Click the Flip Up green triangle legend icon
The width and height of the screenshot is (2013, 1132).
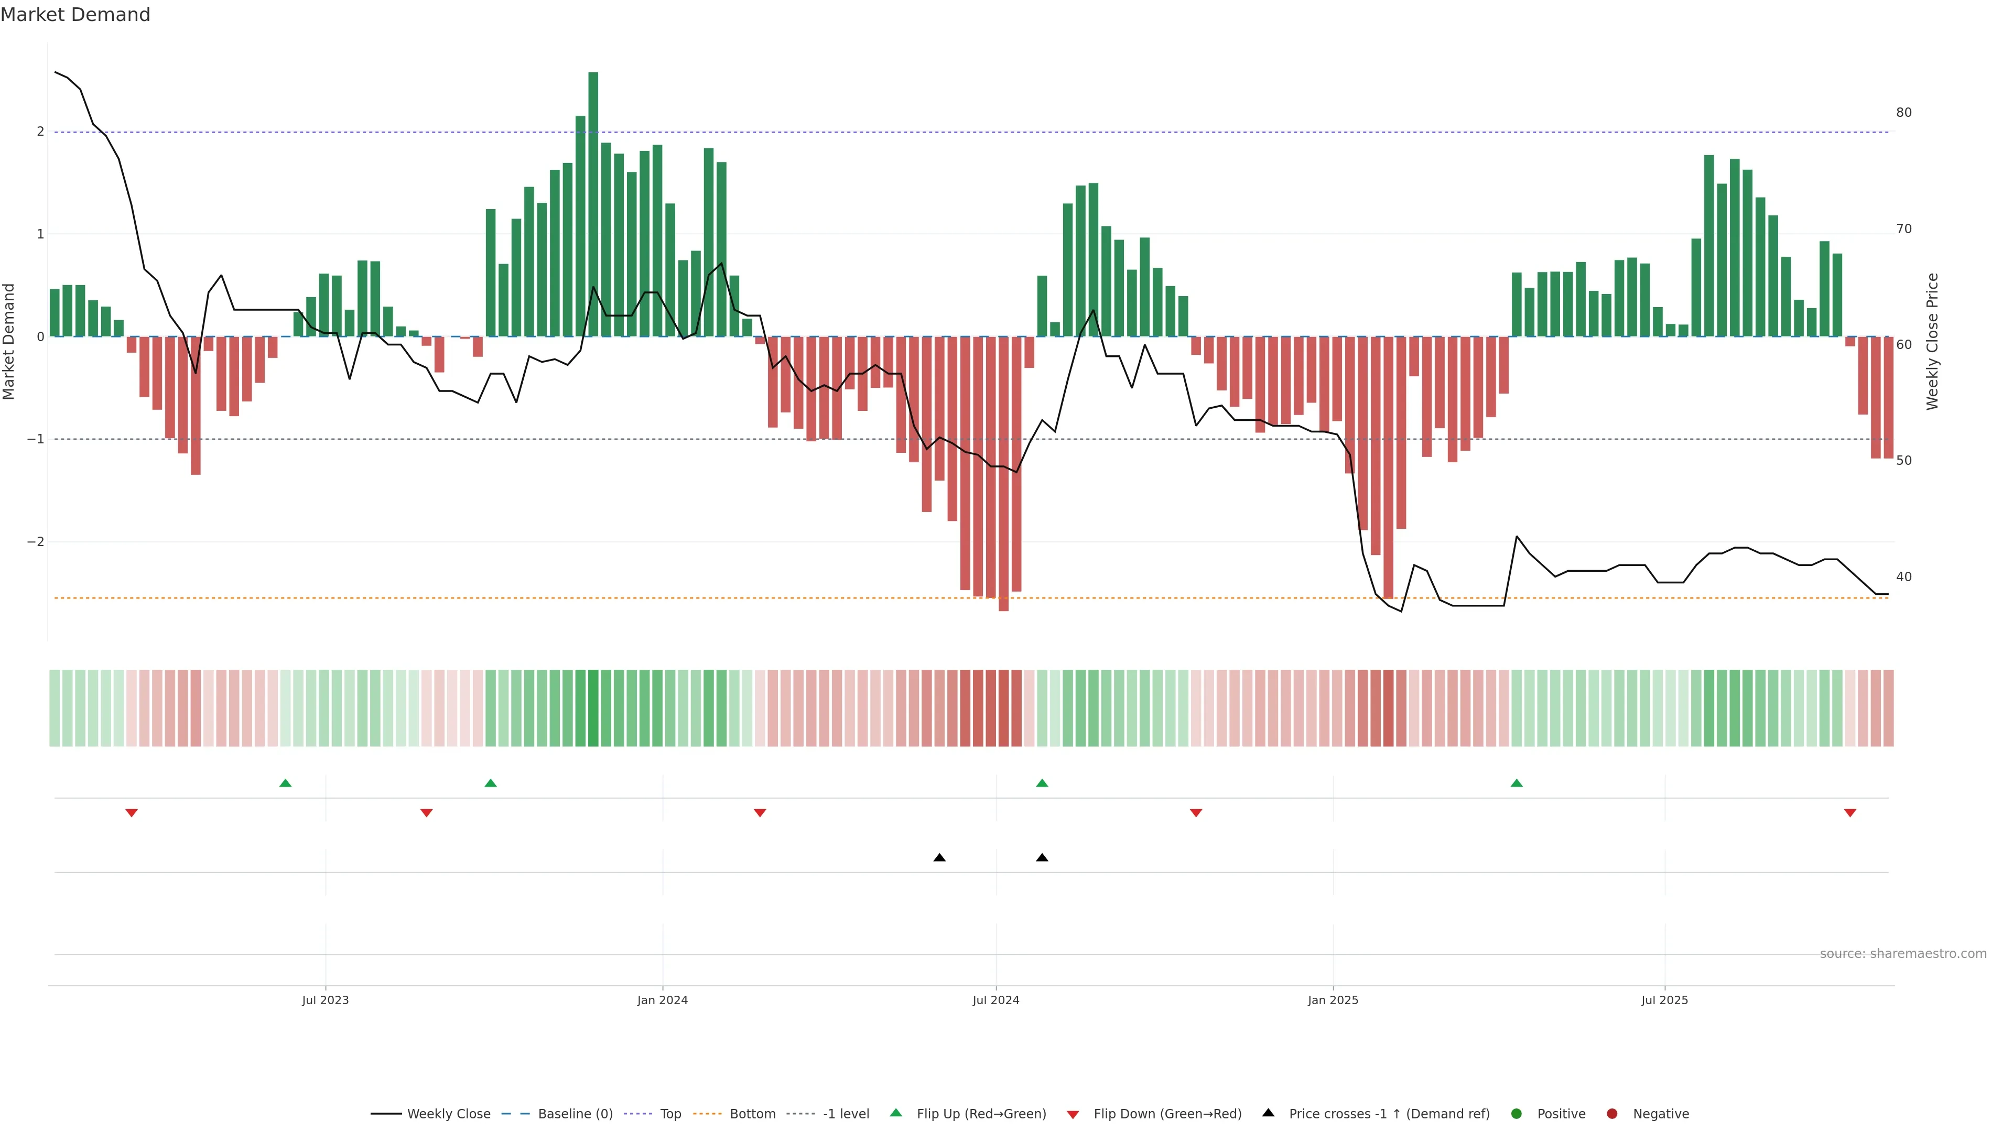tap(895, 1113)
